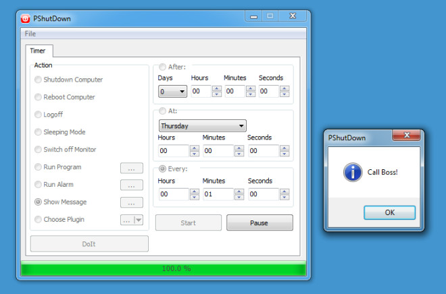The image size is (446, 294).
Task: Decrease After Hours with down arrow
Action: click(x=217, y=94)
